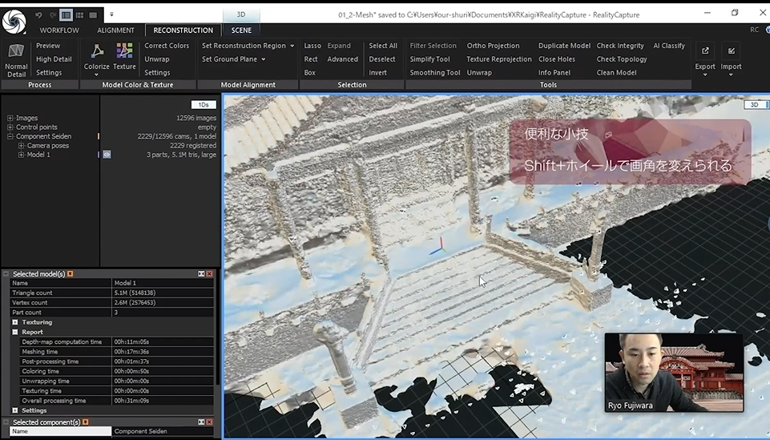Switch to the ALIGNMENT ribbon tab
This screenshot has width=770, height=440.
115,30
